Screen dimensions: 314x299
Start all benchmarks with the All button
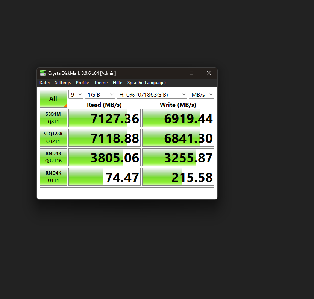tap(53, 99)
